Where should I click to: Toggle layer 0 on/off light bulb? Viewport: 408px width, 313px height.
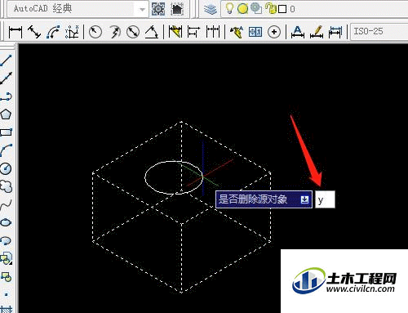[229, 9]
